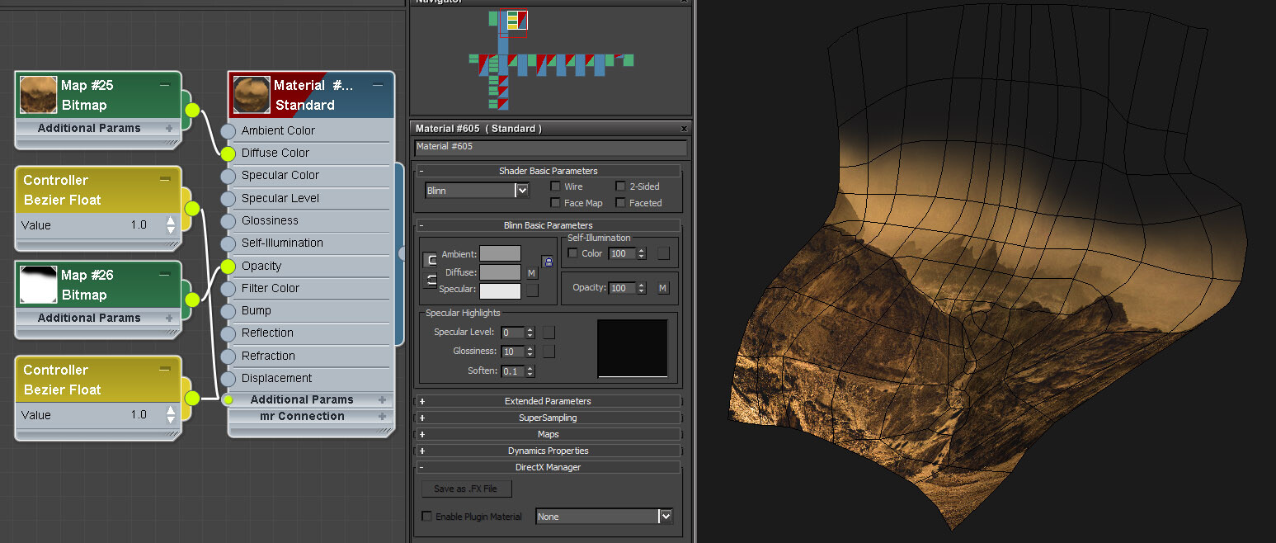Expand the Maps rollout
1276x543 pixels.
pos(548,434)
